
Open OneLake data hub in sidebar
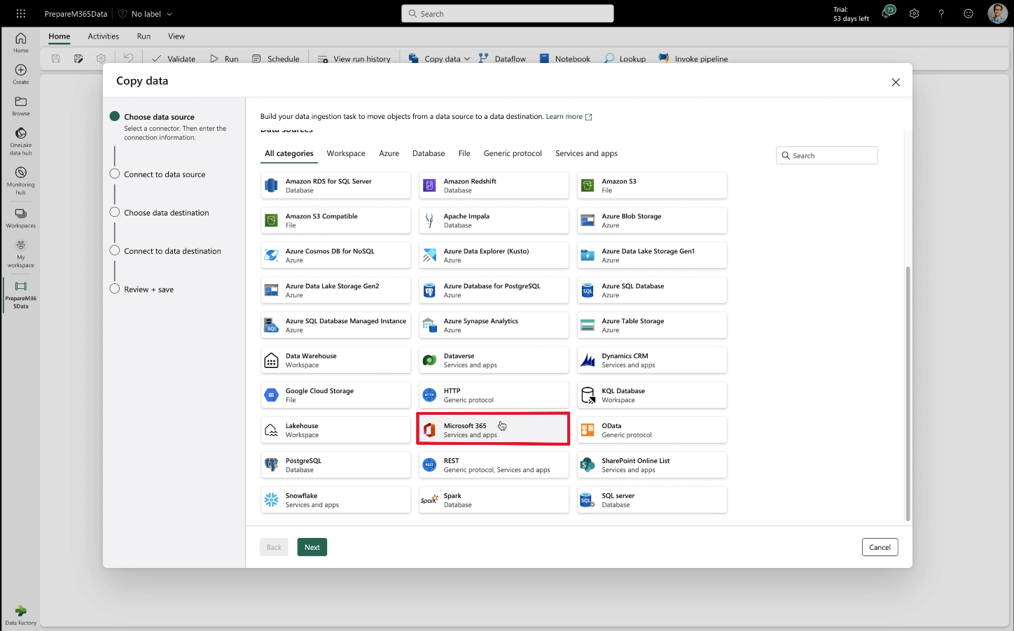coord(21,141)
